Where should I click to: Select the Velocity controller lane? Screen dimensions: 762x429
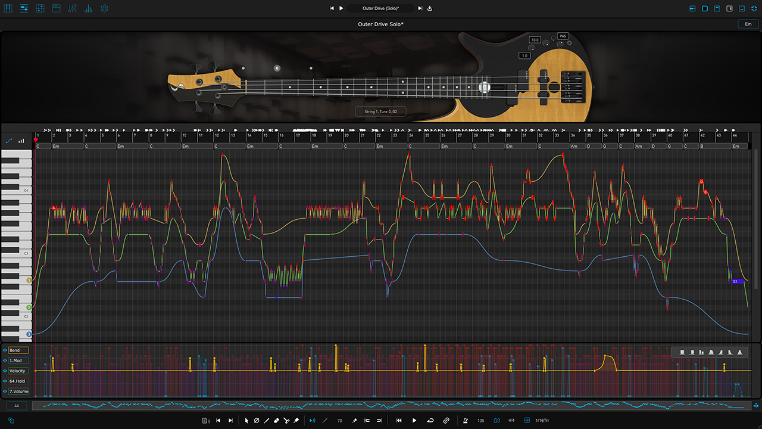point(18,371)
